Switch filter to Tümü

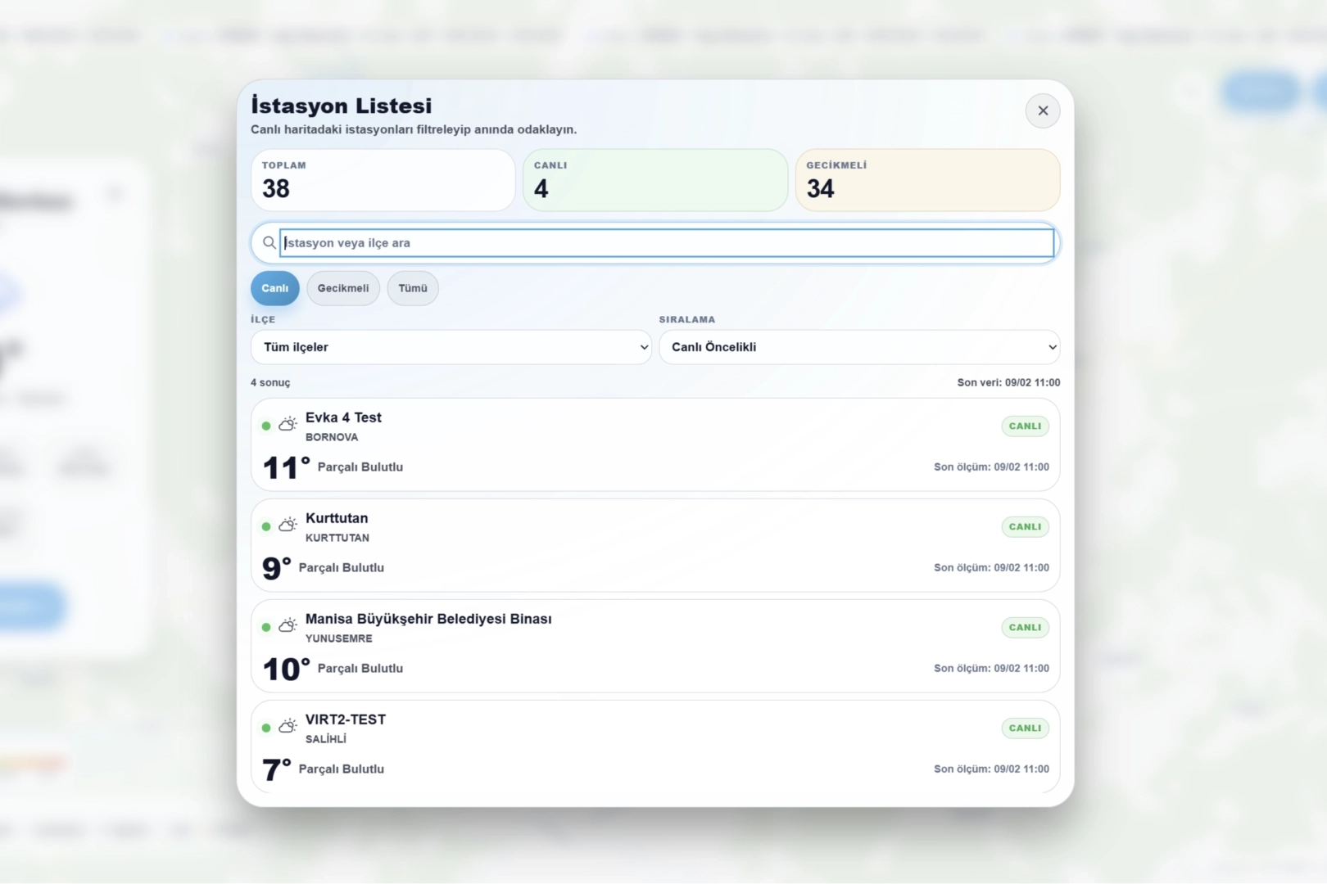(x=413, y=288)
